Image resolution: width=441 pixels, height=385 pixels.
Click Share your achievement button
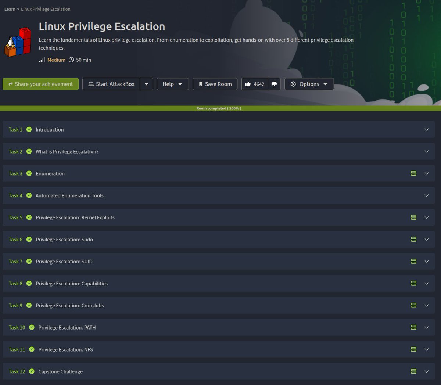coord(40,84)
